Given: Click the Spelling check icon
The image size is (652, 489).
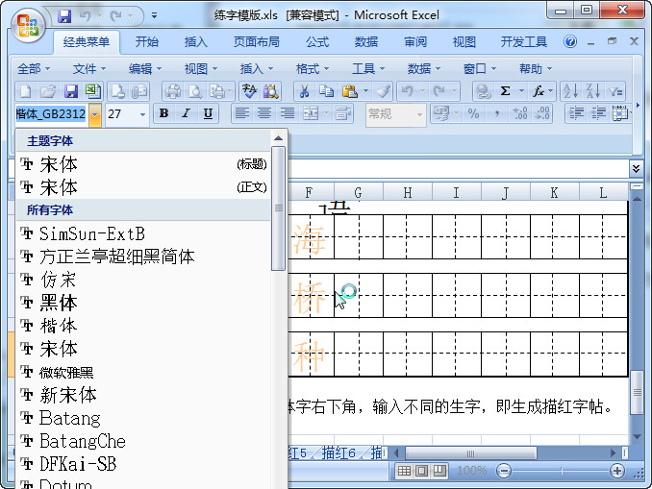Looking at the screenshot, I should (249, 91).
